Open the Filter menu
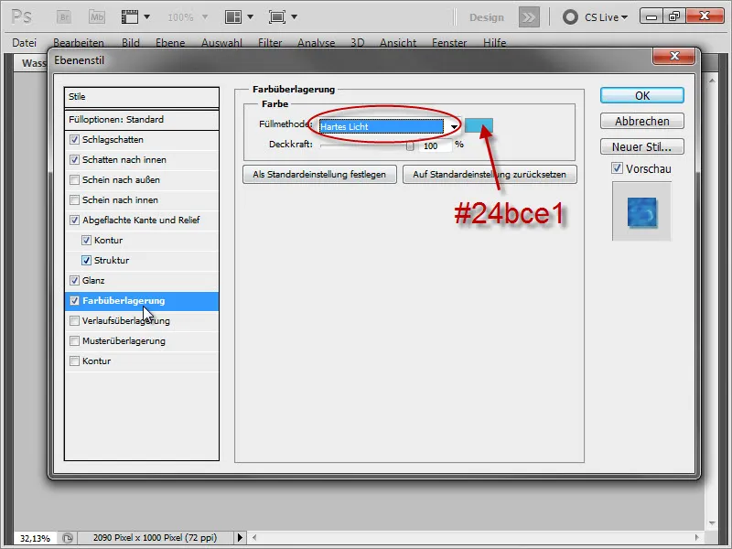Viewport: 732px width, 549px height. (270, 42)
